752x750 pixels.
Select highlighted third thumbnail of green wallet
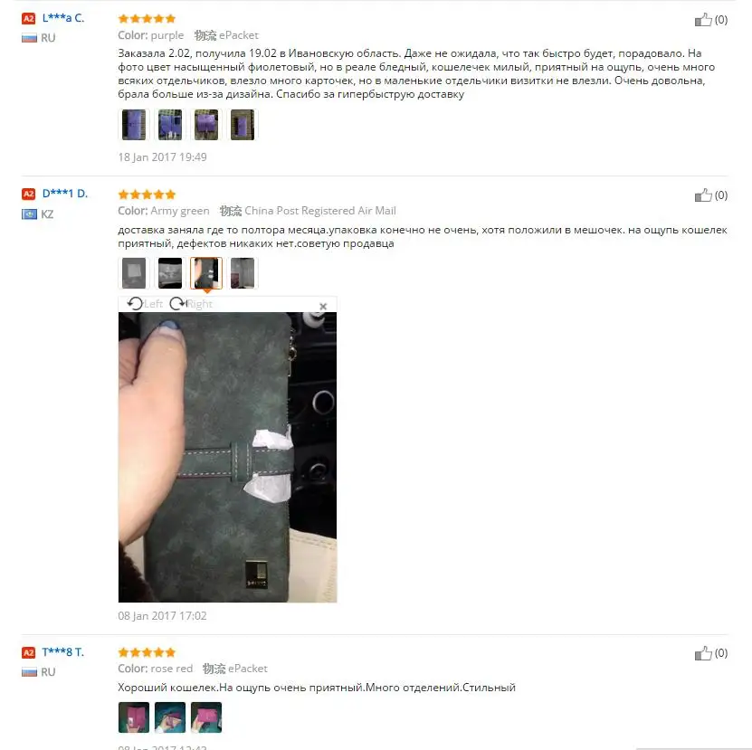coord(206,273)
